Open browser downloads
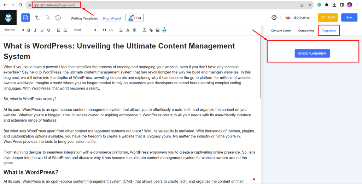This screenshot has height=184, width=362. [334, 5]
